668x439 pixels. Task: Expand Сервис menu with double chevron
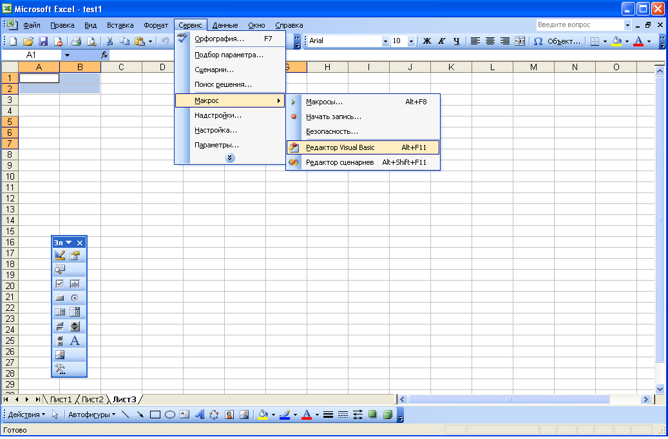pyautogui.click(x=229, y=158)
